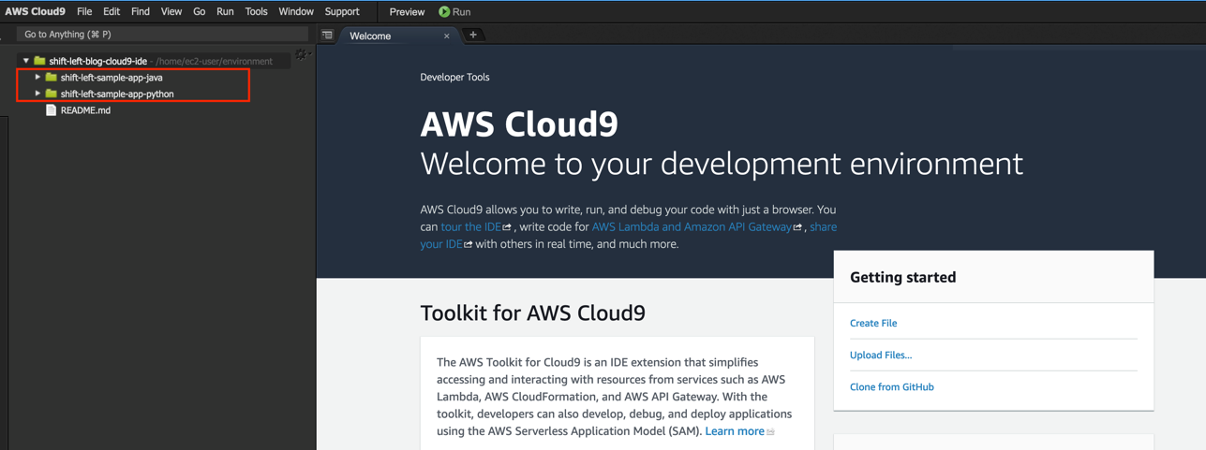Click Upload Files... link
This screenshot has height=450, width=1206.
881,355
